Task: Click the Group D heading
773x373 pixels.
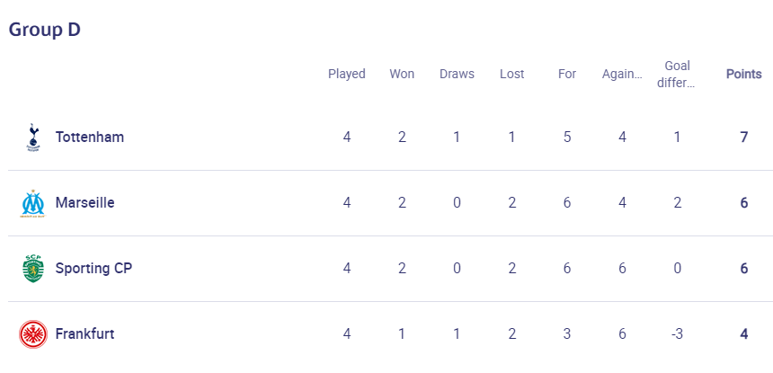Action: [45, 30]
